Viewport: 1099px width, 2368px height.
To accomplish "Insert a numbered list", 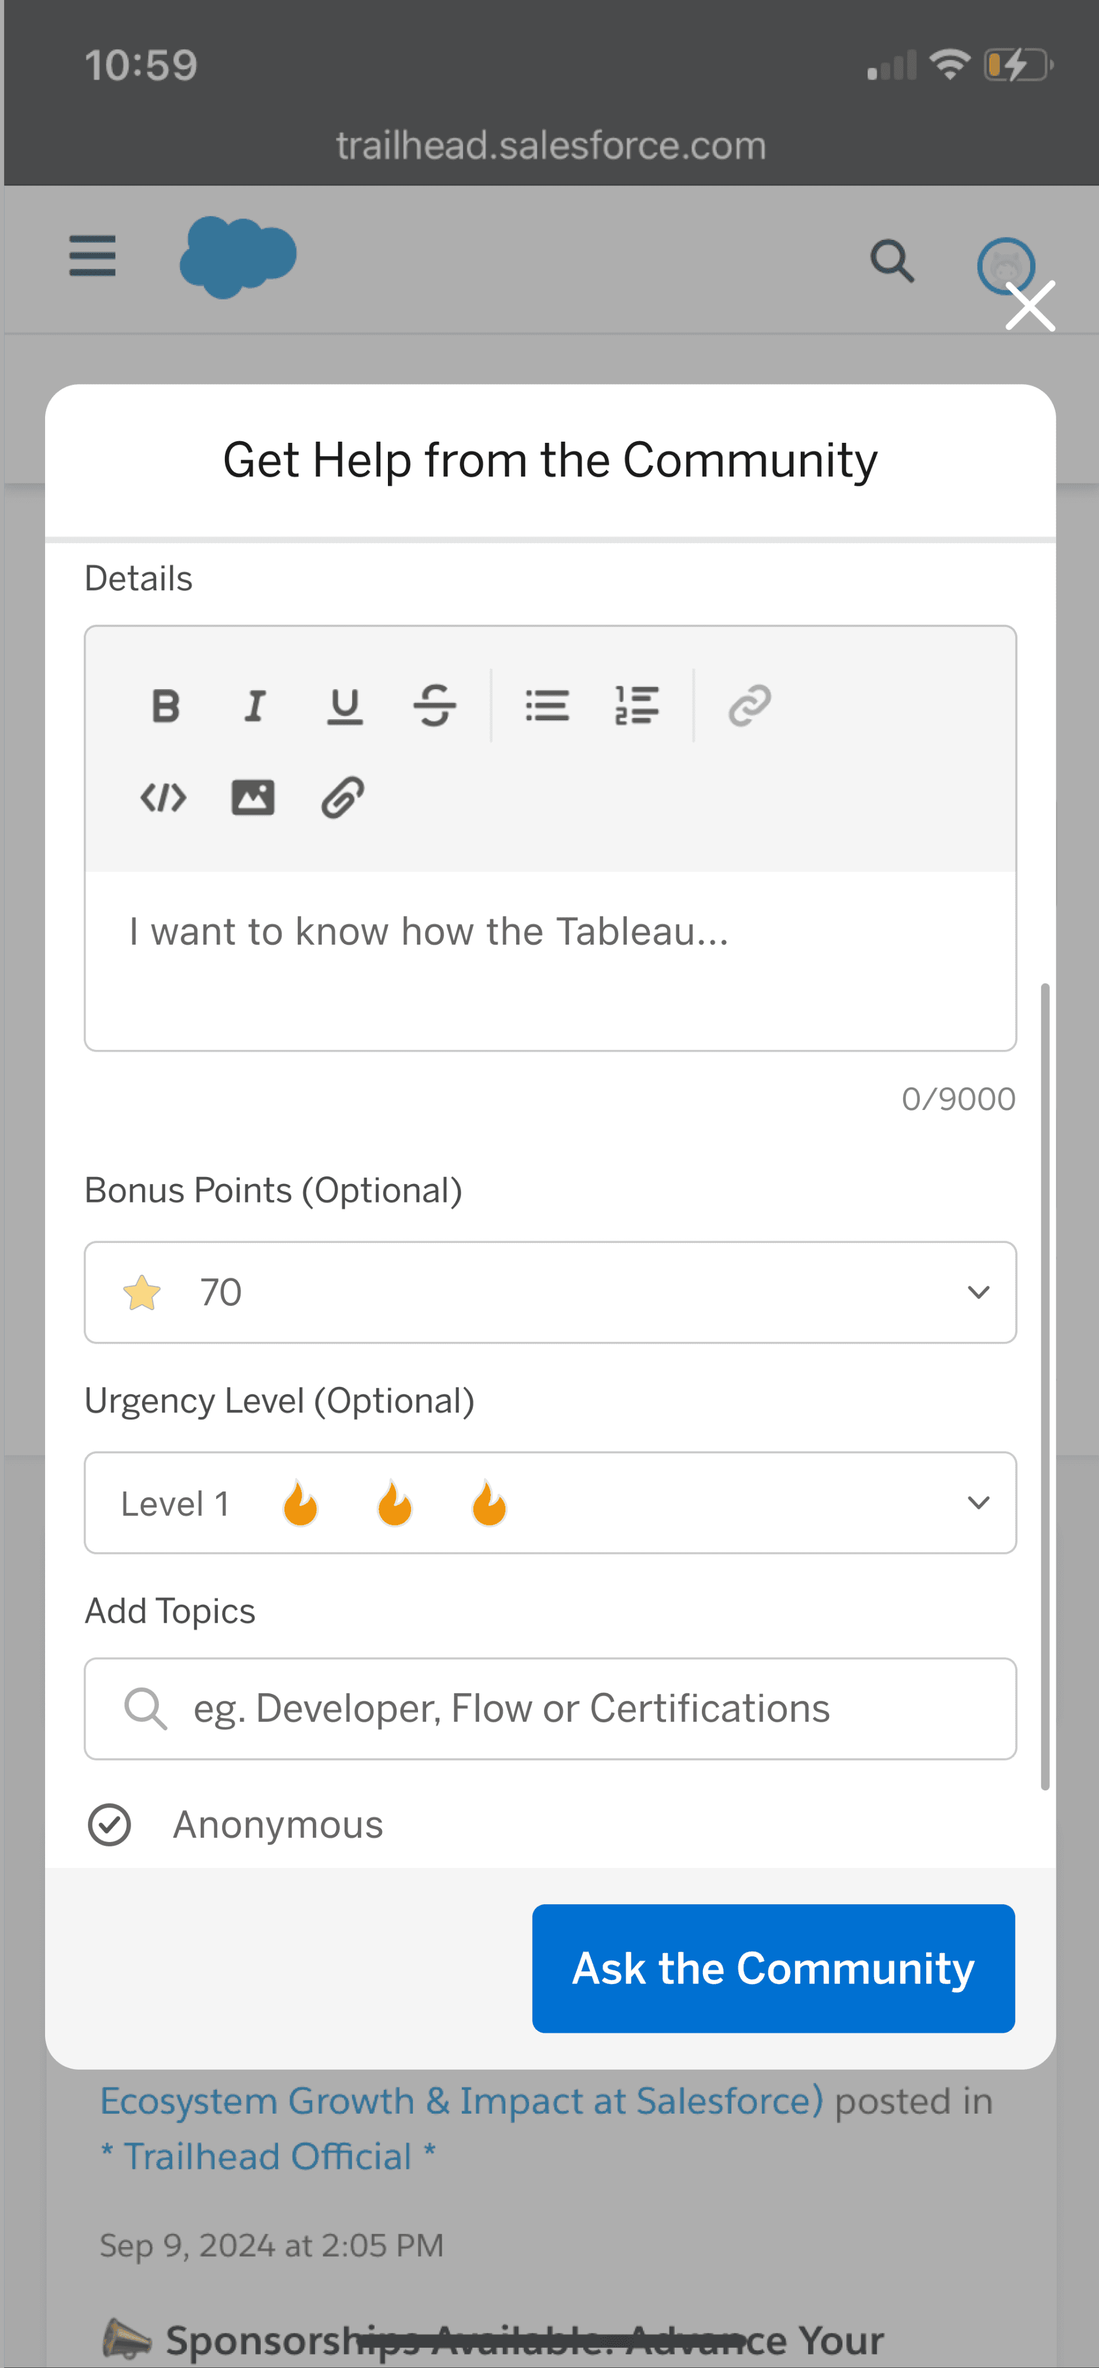I will 637,706.
